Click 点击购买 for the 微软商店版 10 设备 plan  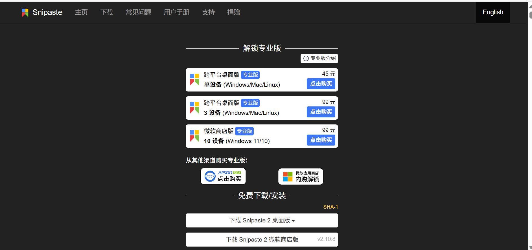pos(321,140)
